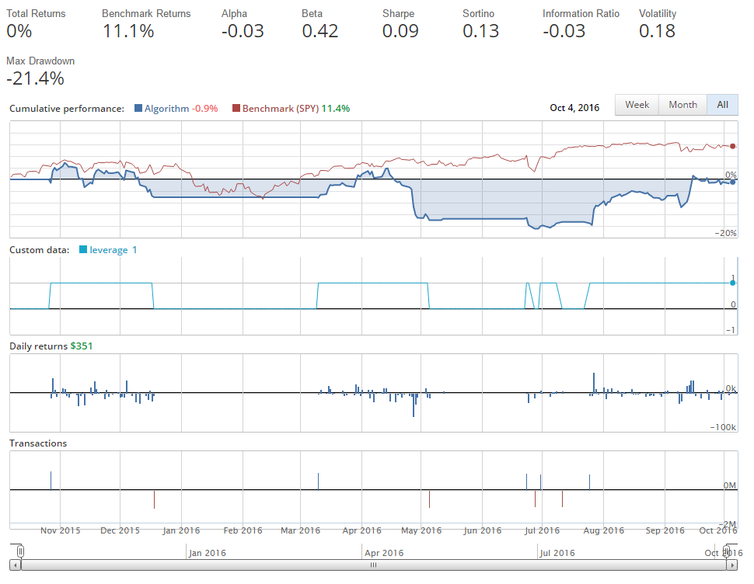The width and height of the screenshot is (754, 584).
Task: Click the Max Drawdown metric value
Action: tap(35, 78)
